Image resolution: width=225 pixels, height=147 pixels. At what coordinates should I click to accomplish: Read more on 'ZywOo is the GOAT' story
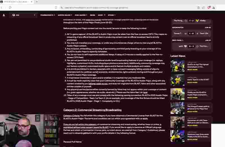click(192, 83)
